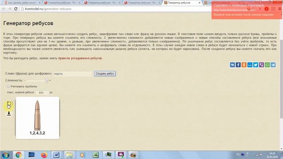Share the page on Moi Mir
Image resolution: width=283 pixels, height=159 pixels.
tap(250, 65)
